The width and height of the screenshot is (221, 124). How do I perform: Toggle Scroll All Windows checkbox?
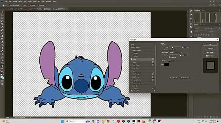(8, 5)
